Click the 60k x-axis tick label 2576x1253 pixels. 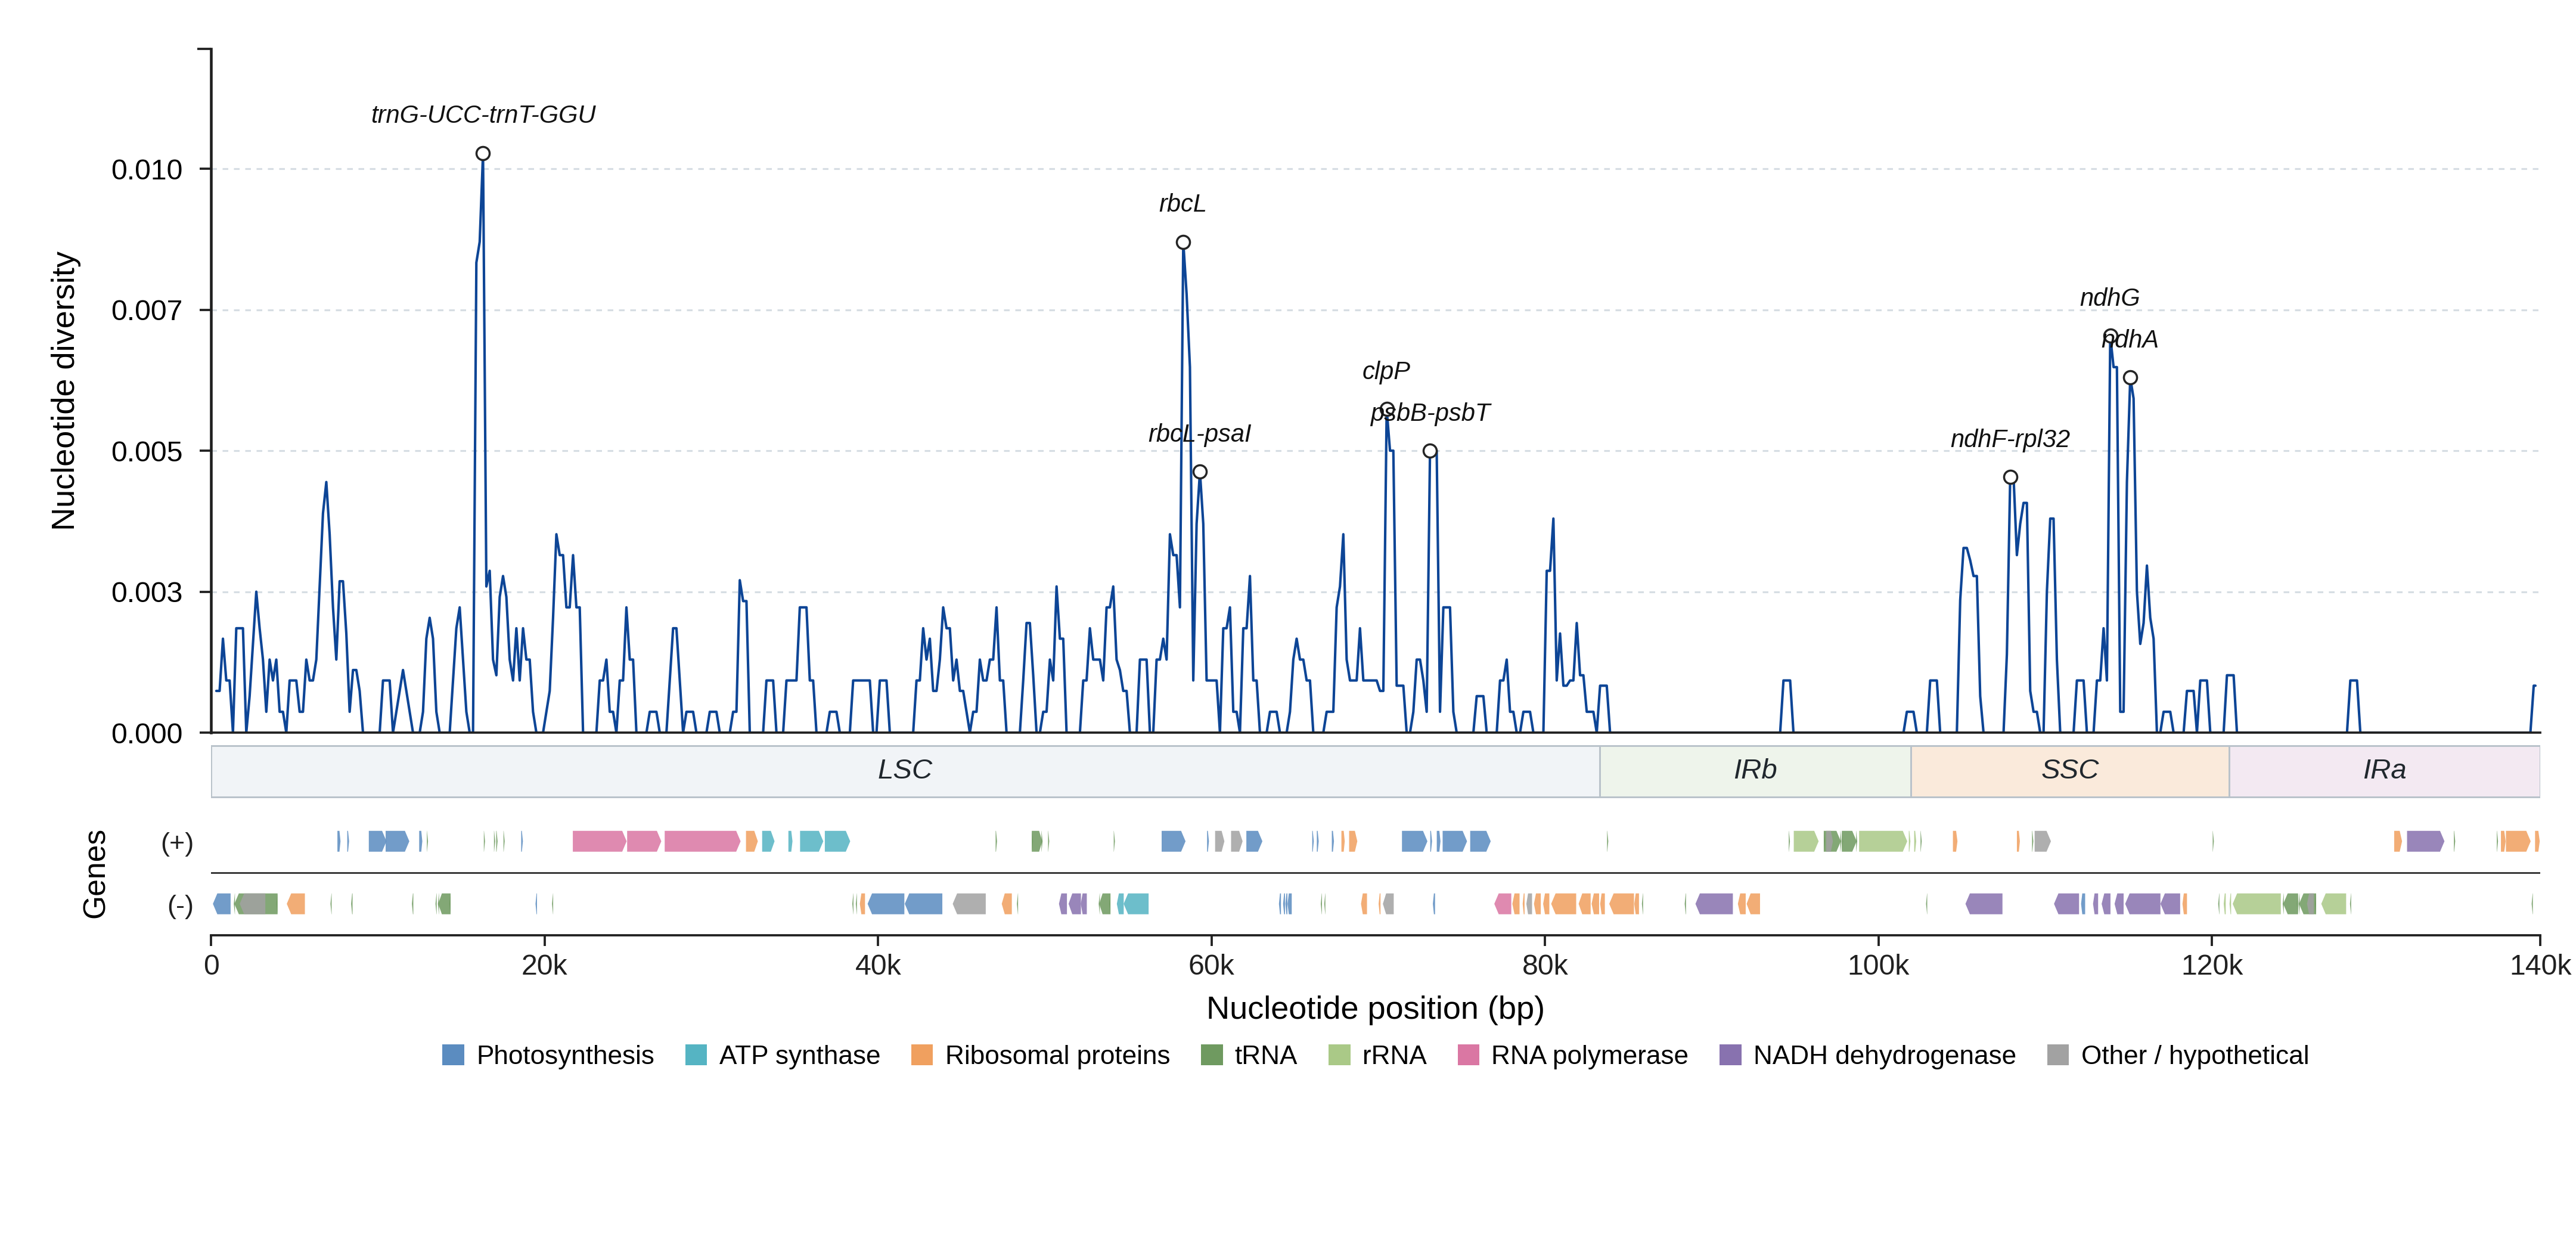[1211, 966]
